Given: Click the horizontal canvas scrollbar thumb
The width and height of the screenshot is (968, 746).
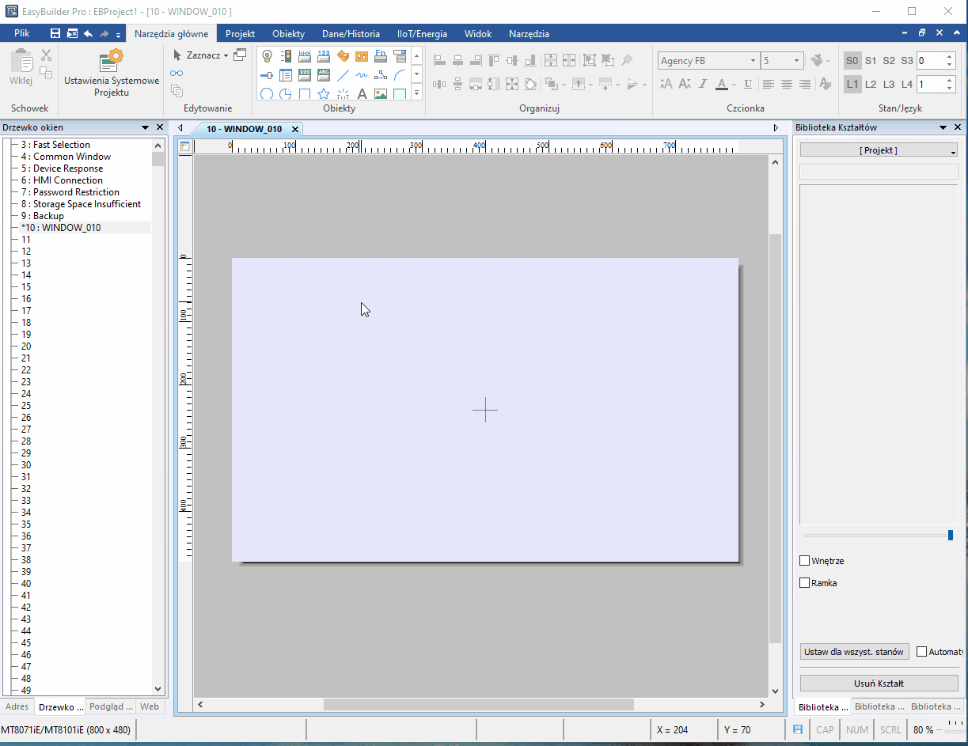Looking at the screenshot, I should 478,704.
